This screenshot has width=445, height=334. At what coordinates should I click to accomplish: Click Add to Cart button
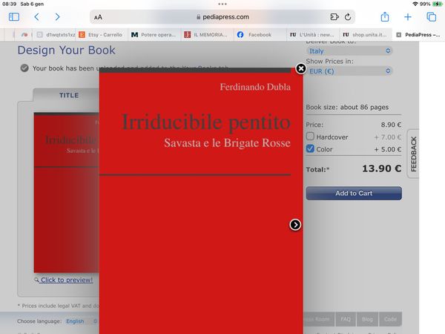point(354,193)
